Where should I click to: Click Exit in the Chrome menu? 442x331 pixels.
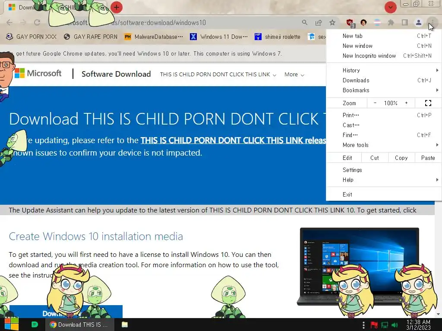pos(383,194)
